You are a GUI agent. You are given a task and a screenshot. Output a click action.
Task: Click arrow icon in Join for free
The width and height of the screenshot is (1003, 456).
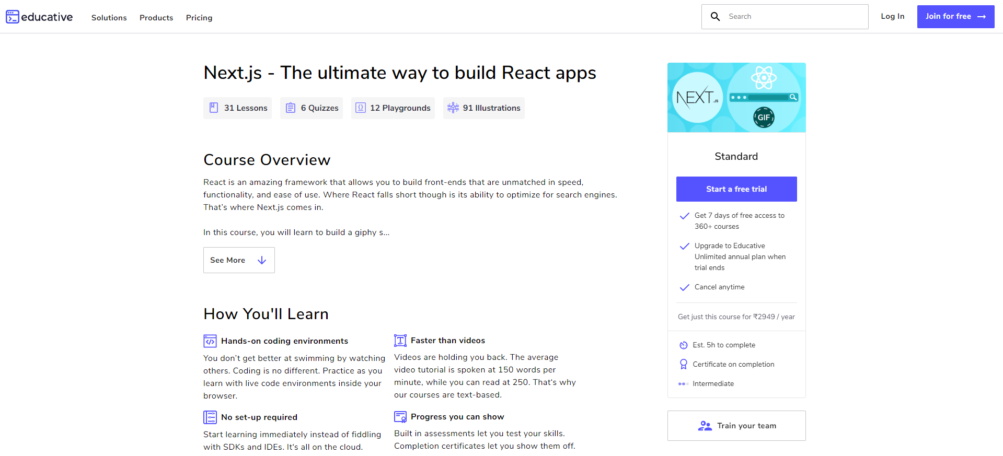pos(982,17)
